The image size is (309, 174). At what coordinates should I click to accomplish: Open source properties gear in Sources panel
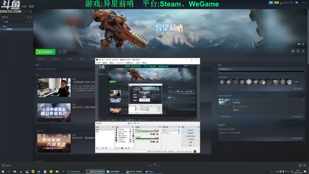click(122, 148)
